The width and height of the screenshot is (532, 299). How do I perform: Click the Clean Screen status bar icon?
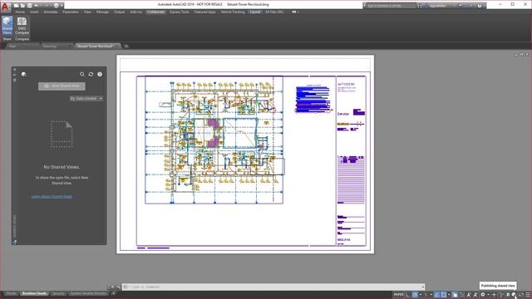(x=521, y=295)
